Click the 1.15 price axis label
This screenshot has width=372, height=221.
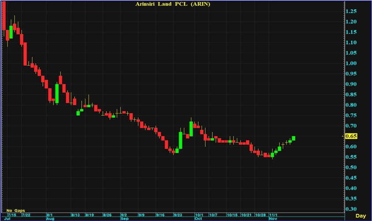pos(351,32)
